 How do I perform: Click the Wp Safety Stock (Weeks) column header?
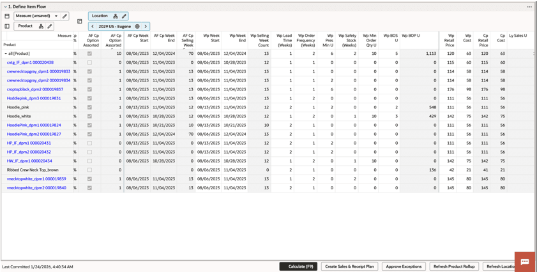[x=347, y=40]
